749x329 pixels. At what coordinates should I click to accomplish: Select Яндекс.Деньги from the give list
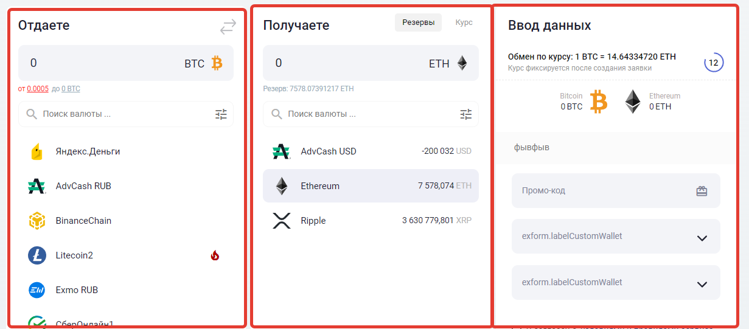(126, 151)
